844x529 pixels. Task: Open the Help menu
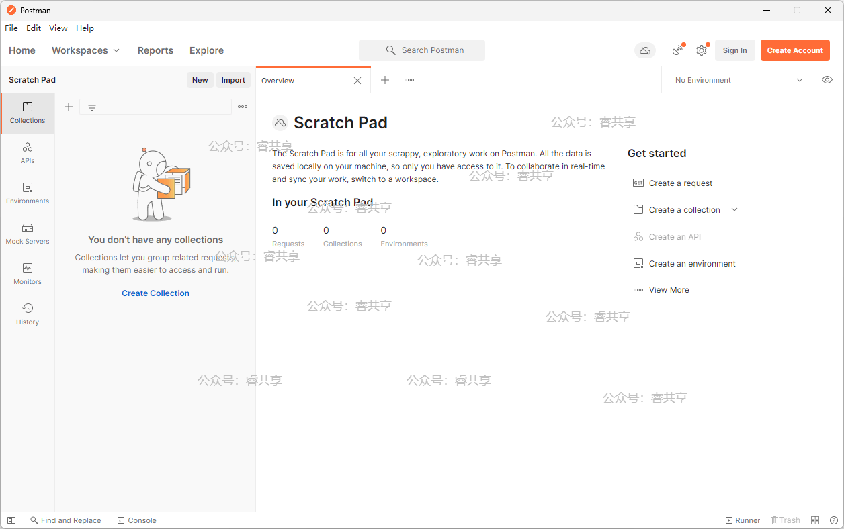[x=85, y=28]
